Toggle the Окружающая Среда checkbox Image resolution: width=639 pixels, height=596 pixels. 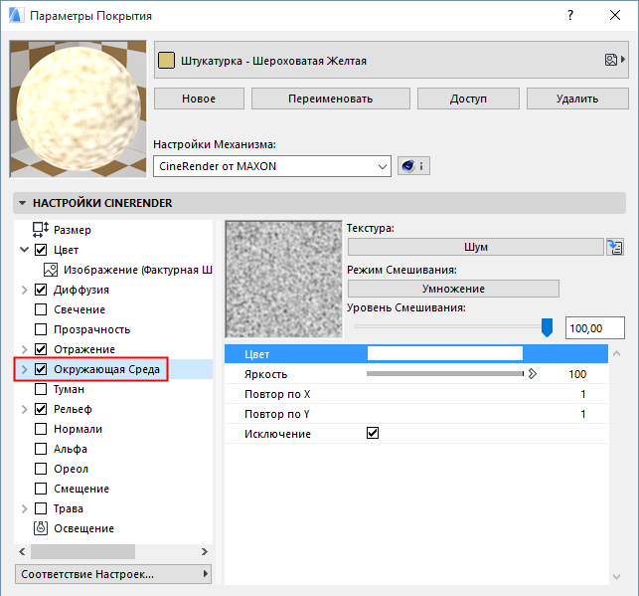point(41,369)
